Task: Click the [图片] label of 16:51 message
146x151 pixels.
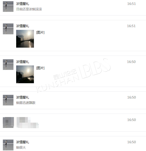Action: pyautogui.click(x=40, y=32)
